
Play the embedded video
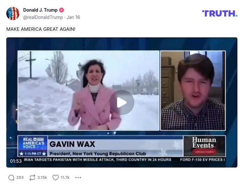[122, 102]
